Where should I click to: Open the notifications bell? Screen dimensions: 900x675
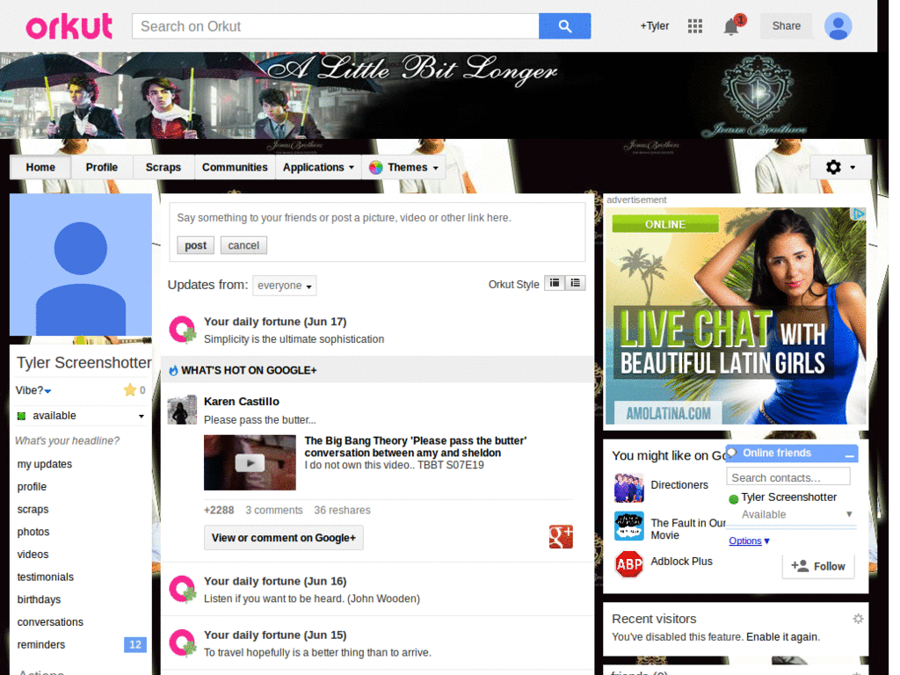(731, 26)
